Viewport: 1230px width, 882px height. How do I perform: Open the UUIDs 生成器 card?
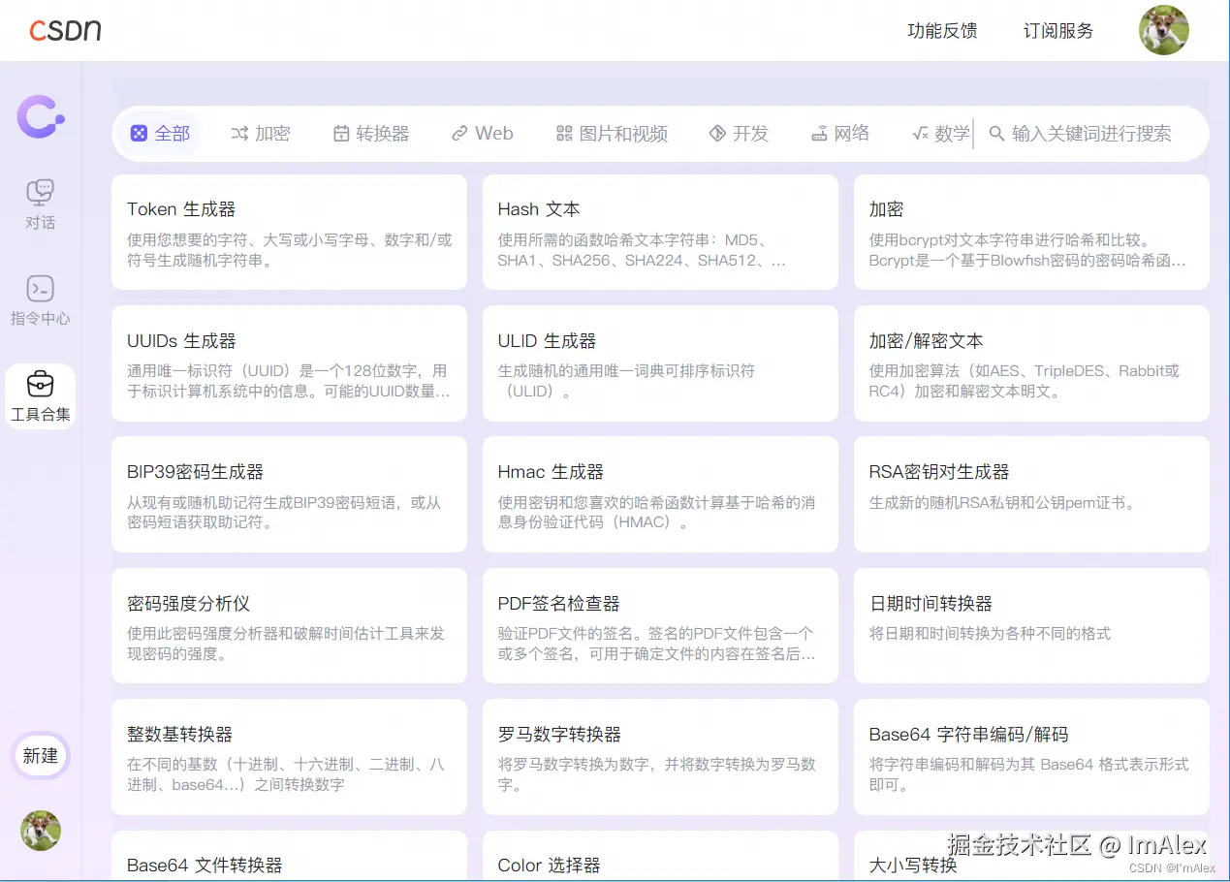(289, 363)
